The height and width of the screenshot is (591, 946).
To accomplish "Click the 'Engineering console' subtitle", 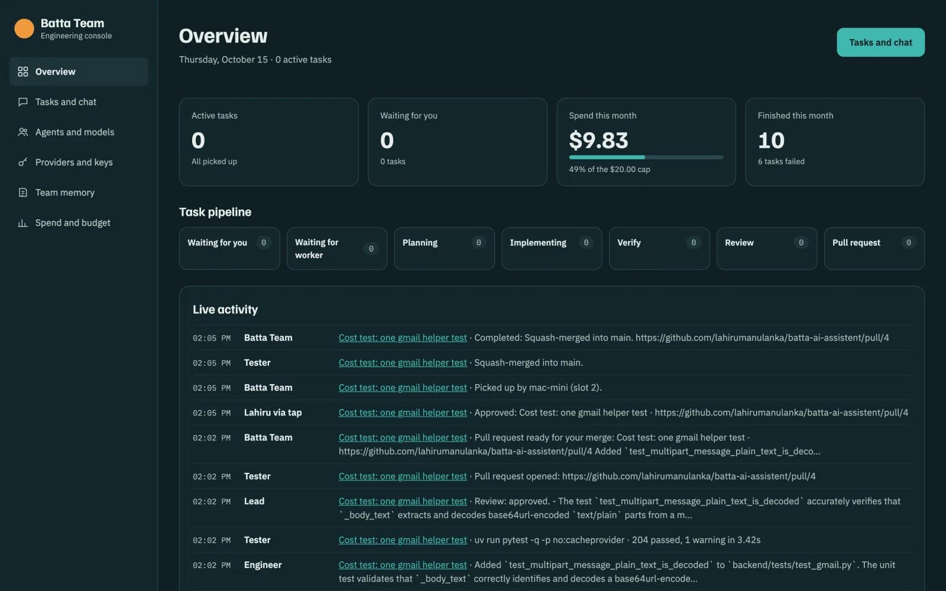I will (76, 36).
